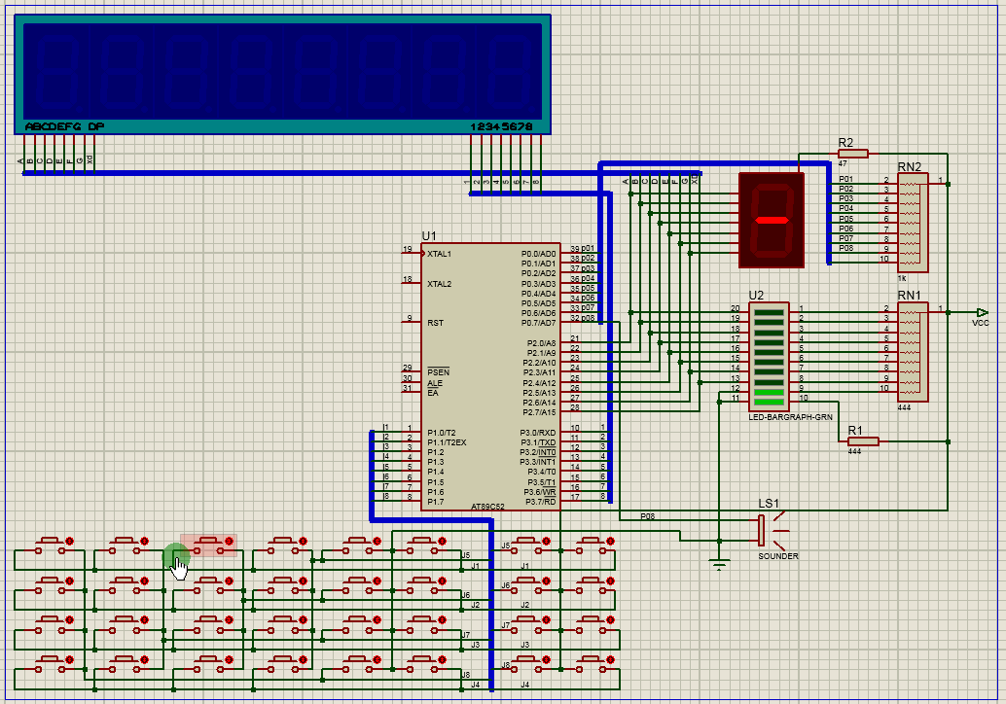The image size is (1006, 704).
Task: Click the P0.7/AD7 pin label
Action: coord(538,323)
